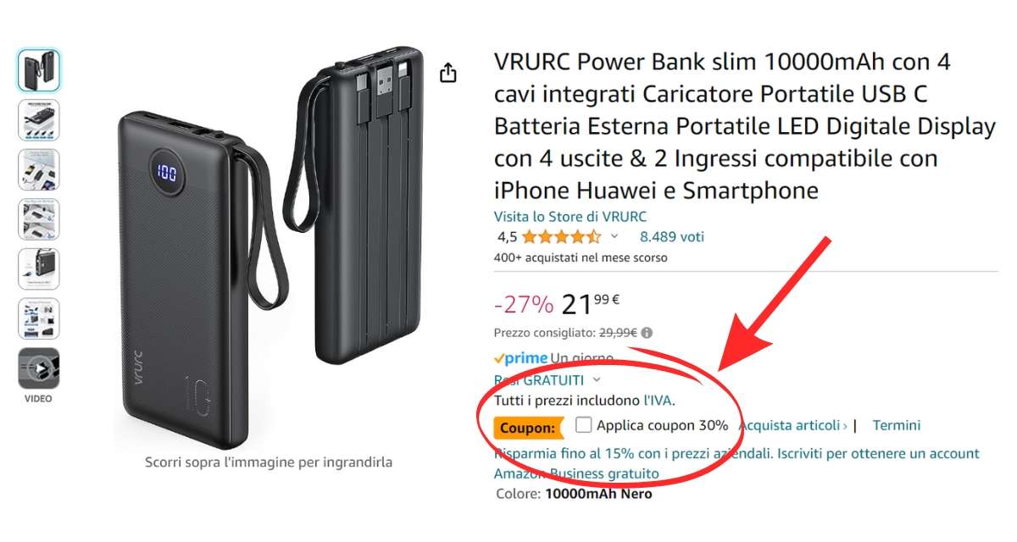Screen dimensions: 1017x542
Task: Play the product VIDEO thumbnail
Action: [x=39, y=368]
